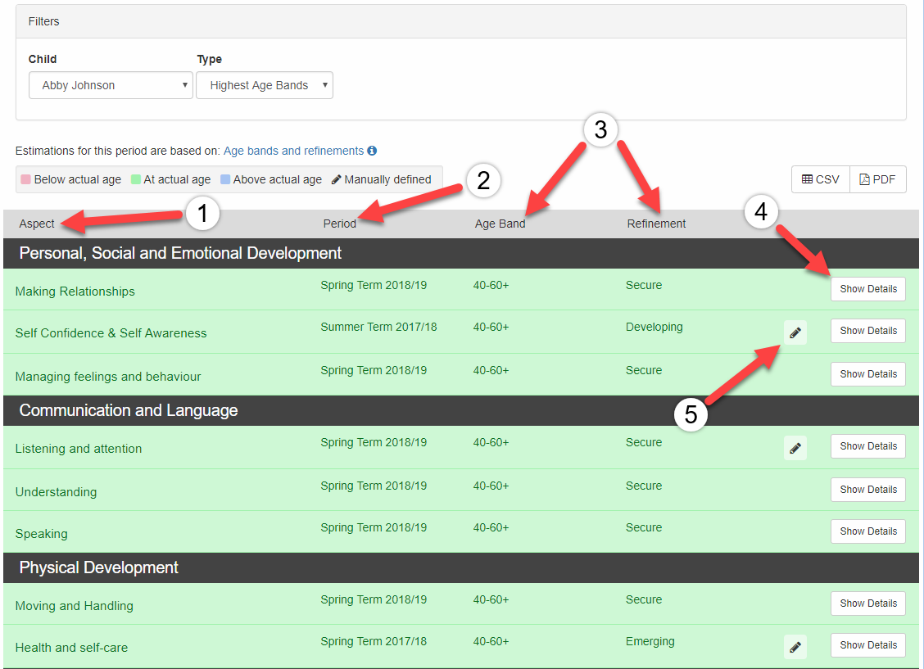Click the edit pencil for Health and self-care

795,646
